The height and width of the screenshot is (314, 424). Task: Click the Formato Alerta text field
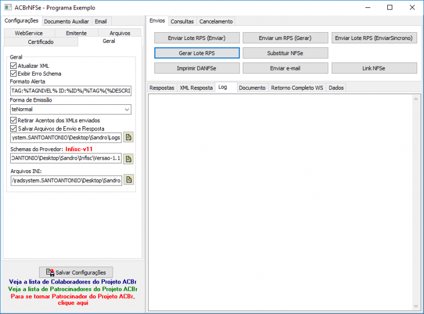coord(71,91)
